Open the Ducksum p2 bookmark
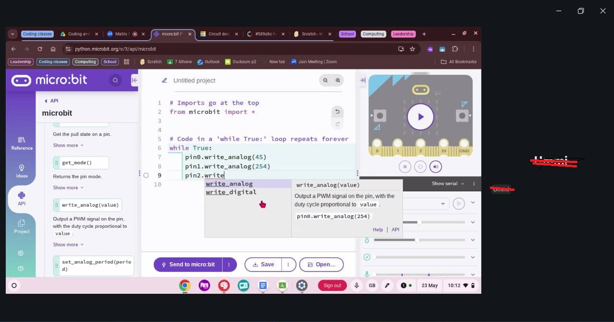 coord(241,62)
